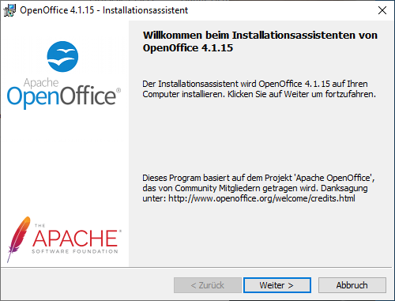Click the Dieses Program basiert paragraph
Viewport: 395px width, 301px height.
click(x=258, y=188)
